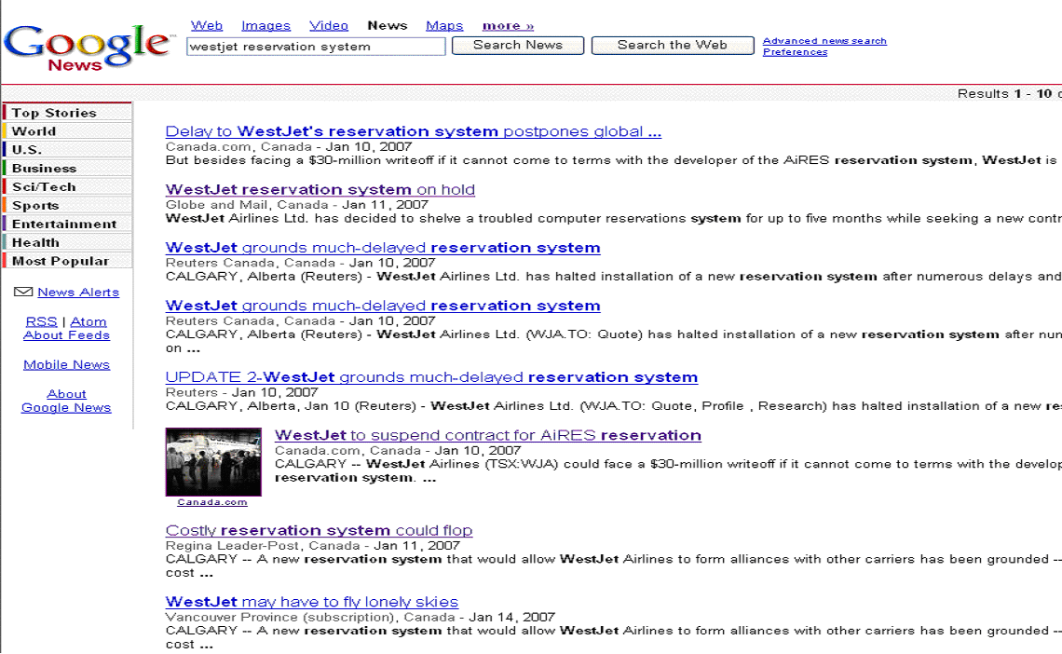Open the Entertainment section
1062x654 pixels.
(x=67, y=224)
